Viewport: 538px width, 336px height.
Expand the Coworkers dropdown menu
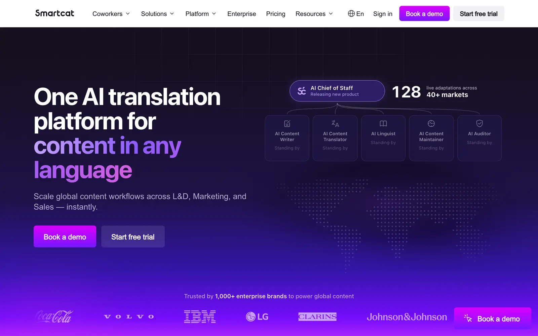click(111, 14)
